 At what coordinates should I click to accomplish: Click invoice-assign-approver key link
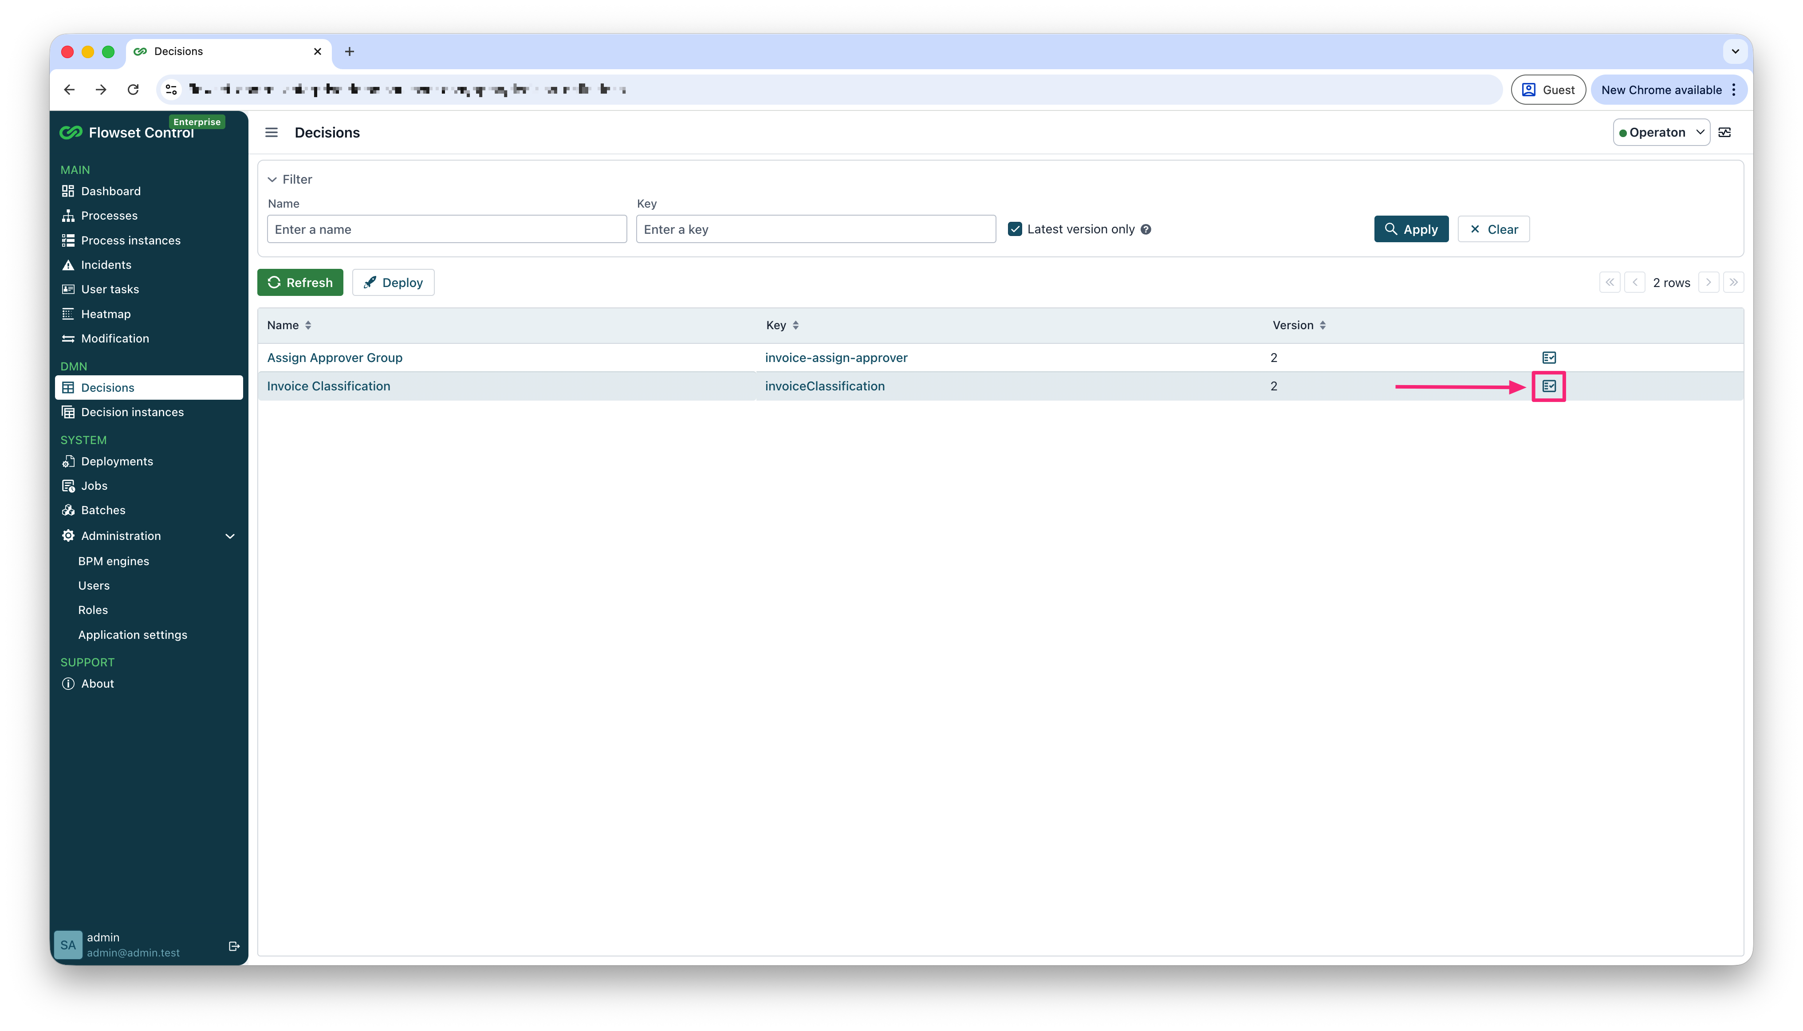click(x=836, y=358)
